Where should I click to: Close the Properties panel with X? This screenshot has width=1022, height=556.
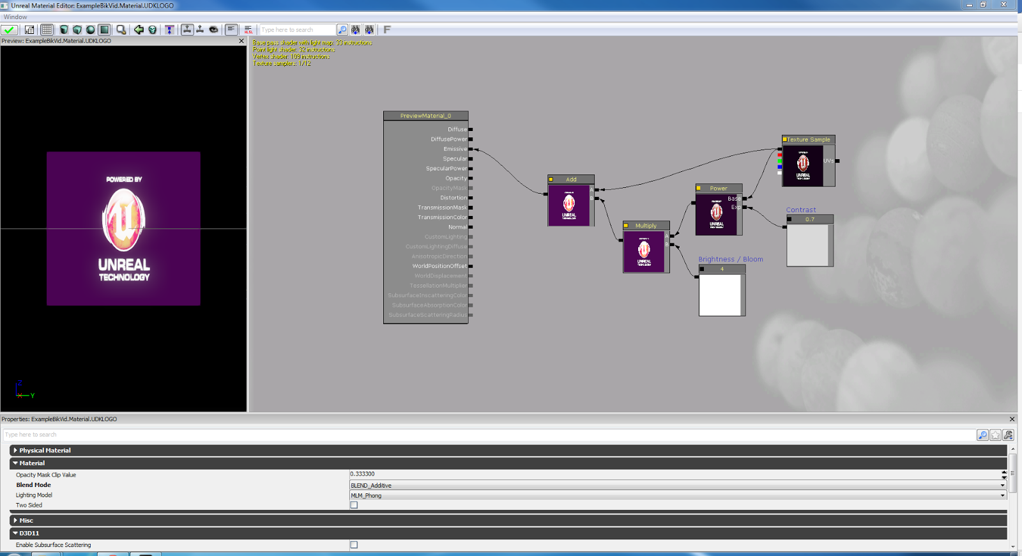tap(1012, 419)
